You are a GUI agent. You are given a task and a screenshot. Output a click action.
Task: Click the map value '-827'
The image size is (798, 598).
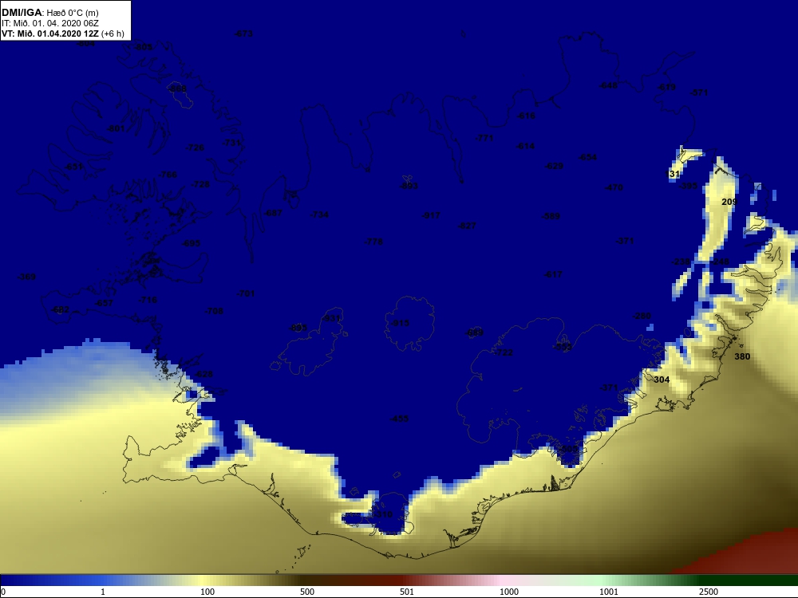(x=467, y=226)
